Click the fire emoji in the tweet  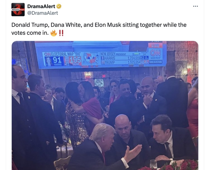[54, 33]
